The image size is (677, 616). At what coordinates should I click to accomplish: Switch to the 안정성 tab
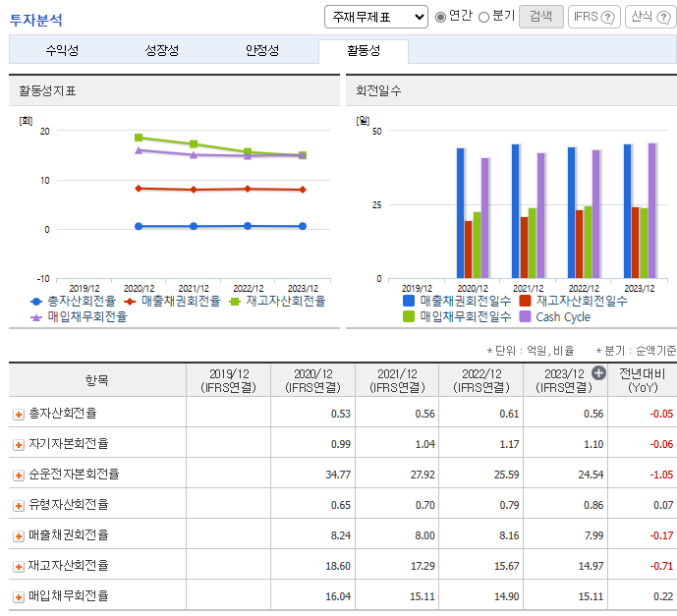(x=262, y=50)
